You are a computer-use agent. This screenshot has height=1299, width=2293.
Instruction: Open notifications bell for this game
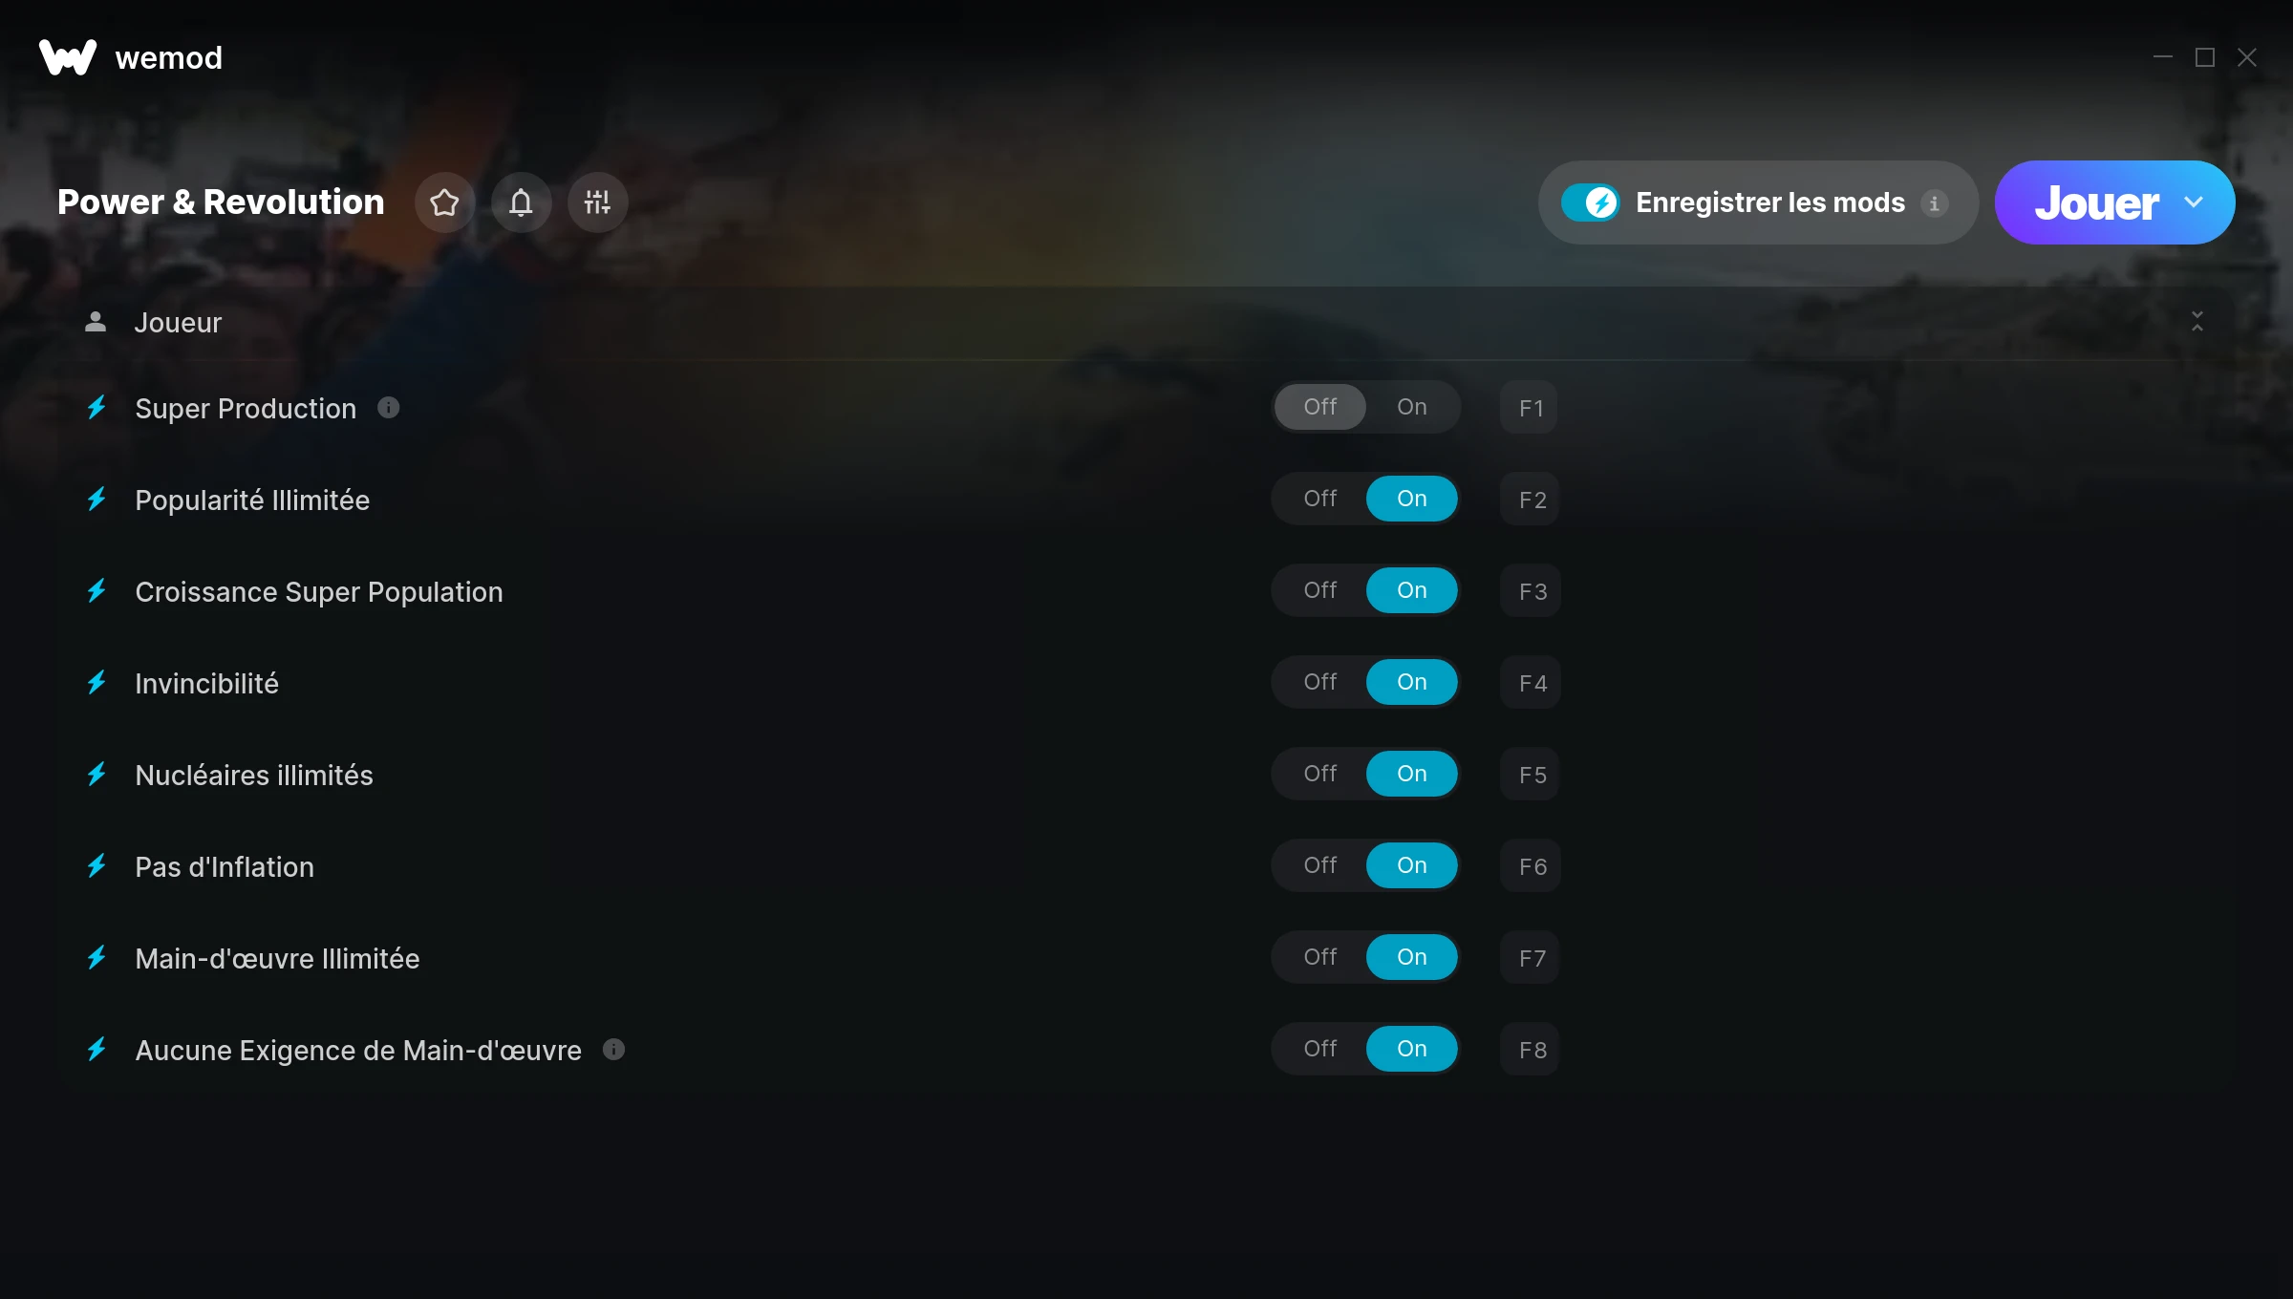[x=521, y=202]
